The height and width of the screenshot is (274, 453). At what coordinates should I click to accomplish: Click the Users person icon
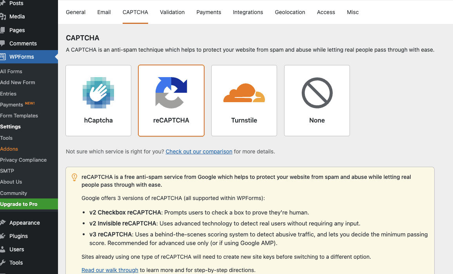[x=3, y=249]
